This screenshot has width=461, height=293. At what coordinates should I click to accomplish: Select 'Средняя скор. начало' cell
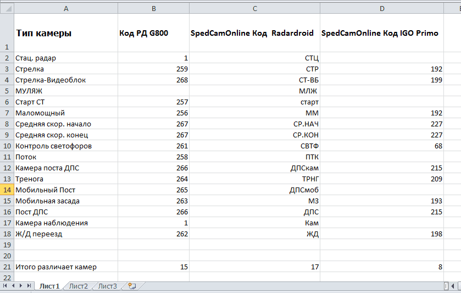66,124
